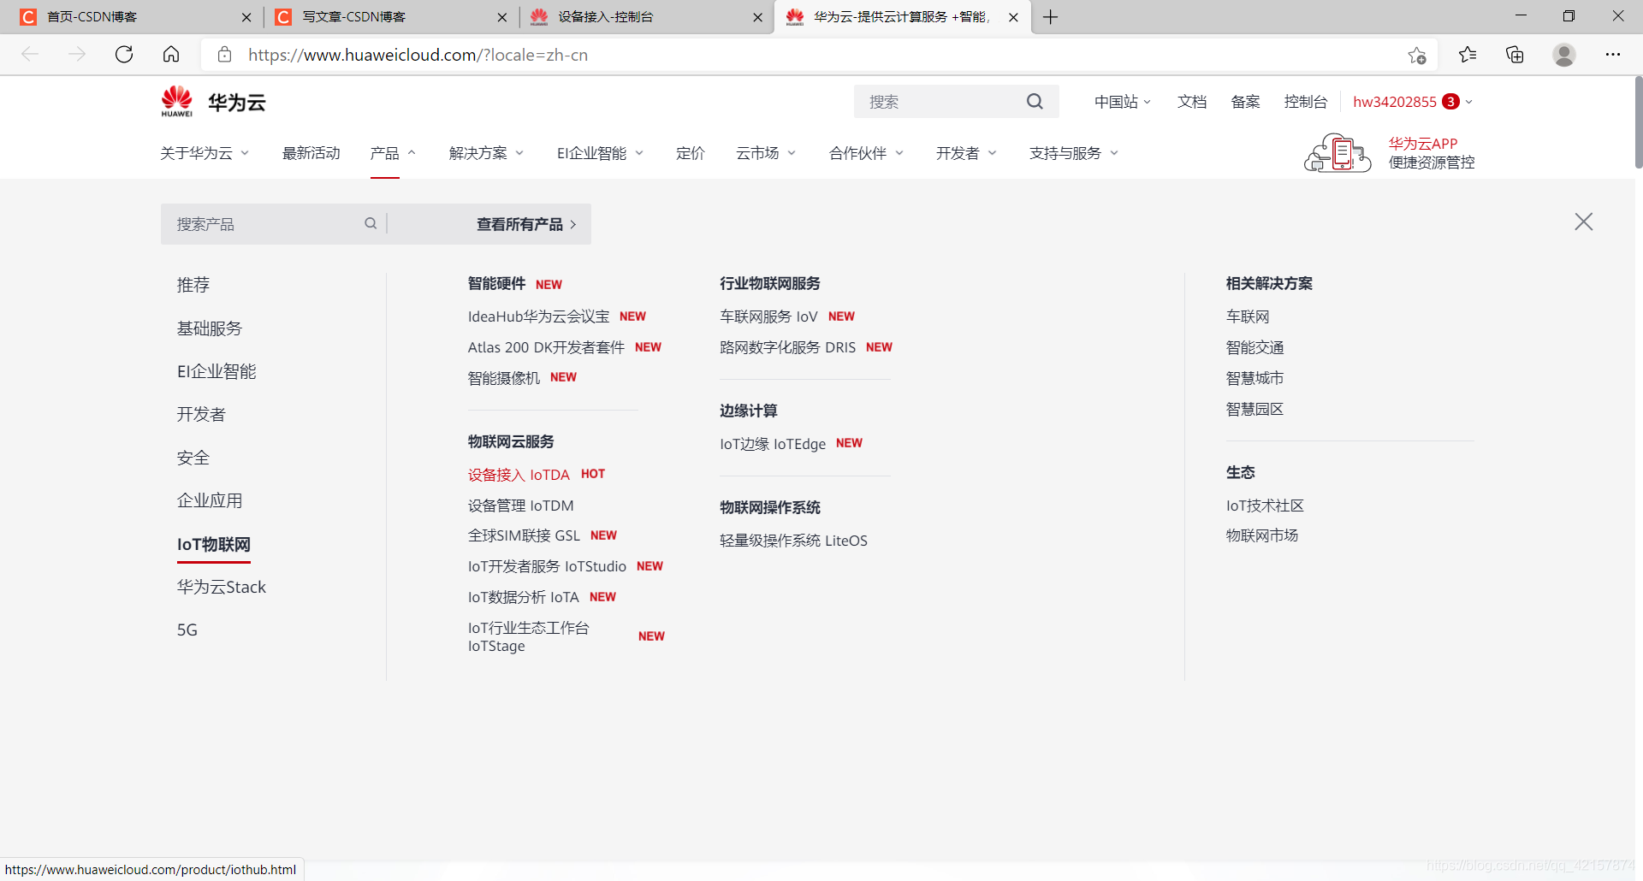Collapse the 产品 menu
The width and height of the screenshot is (1643, 881).
coord(393,153)
